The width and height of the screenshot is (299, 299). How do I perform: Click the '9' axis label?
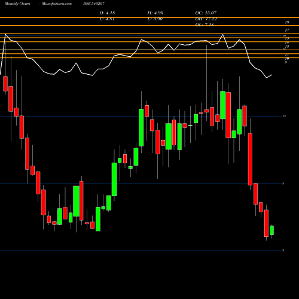click(x=286, y=63)
